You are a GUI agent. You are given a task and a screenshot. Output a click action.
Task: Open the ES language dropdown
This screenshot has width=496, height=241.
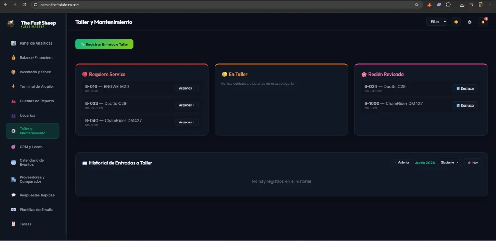[x=437, y=22]
